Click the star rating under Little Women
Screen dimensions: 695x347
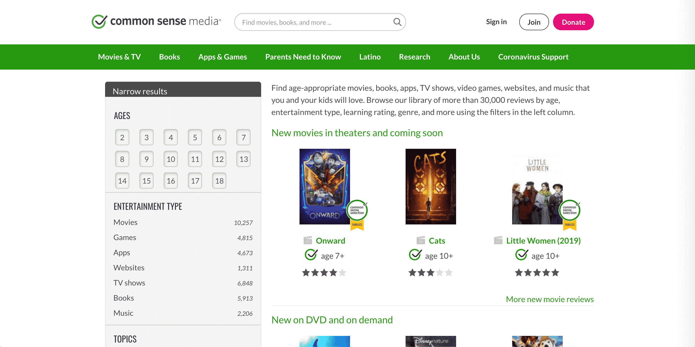[x=537, y=273]
